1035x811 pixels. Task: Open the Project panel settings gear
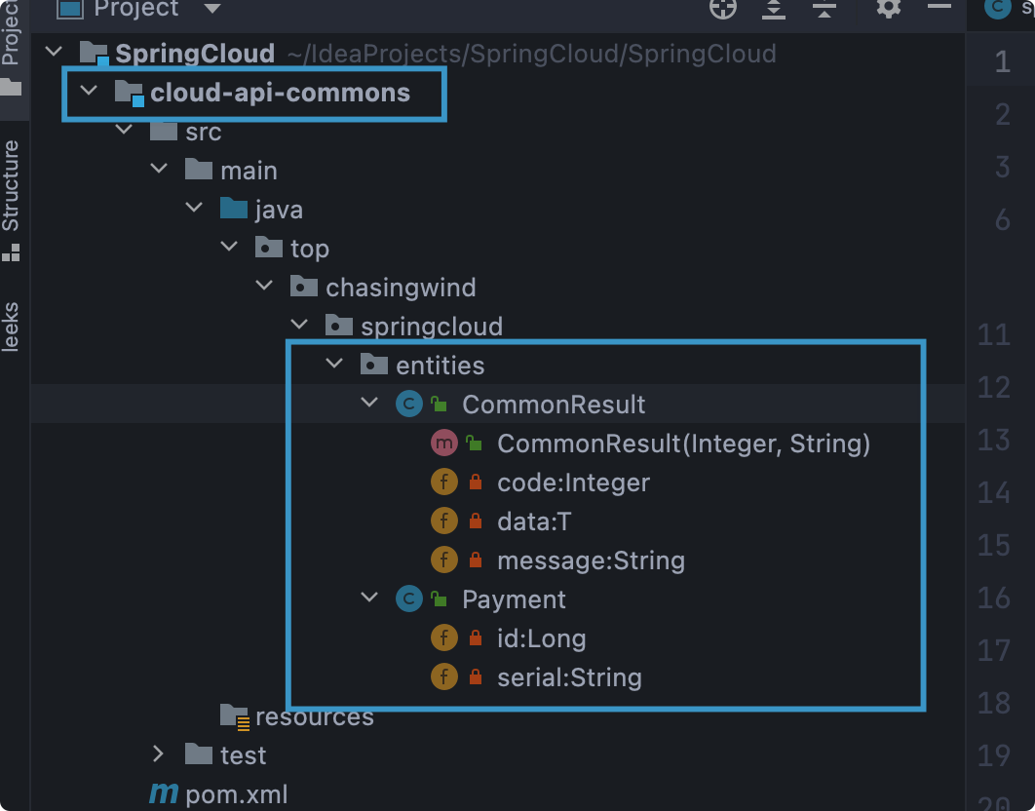[888, 9]
